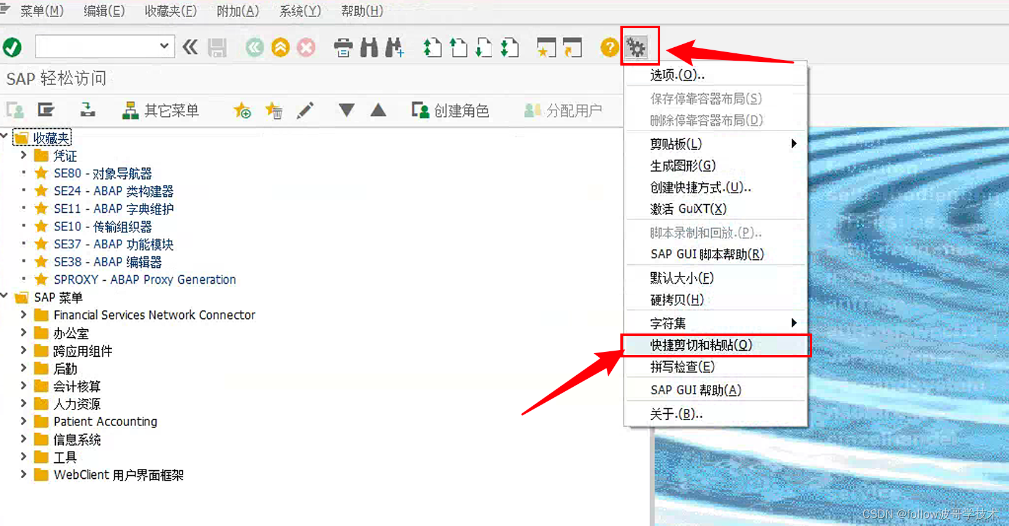Expand the Patient Accounting folder
This screenshot has width=1009, height=526.
click(x=23, y=421)
